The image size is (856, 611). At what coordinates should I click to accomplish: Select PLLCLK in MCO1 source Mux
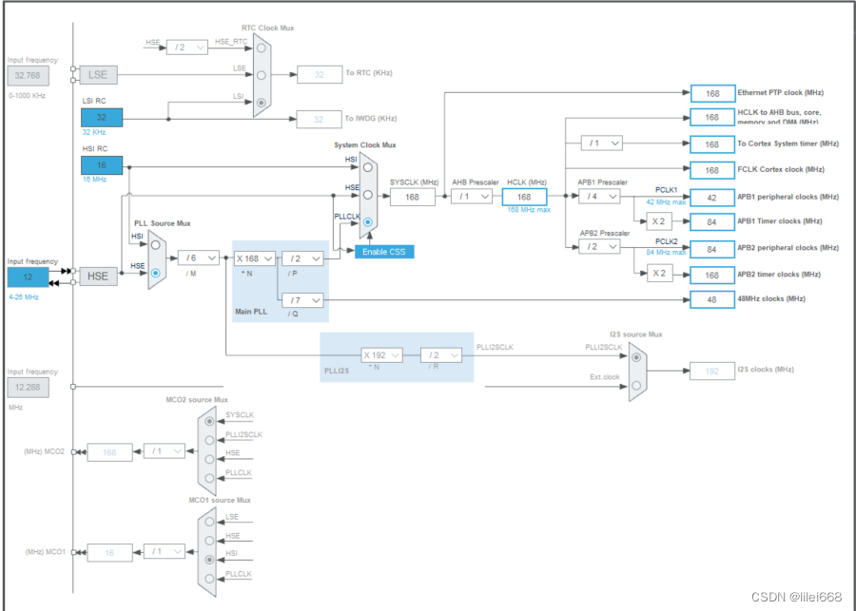(209, 579)
